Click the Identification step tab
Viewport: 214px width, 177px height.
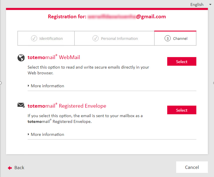pyautogui.click(x=46, y=38)
